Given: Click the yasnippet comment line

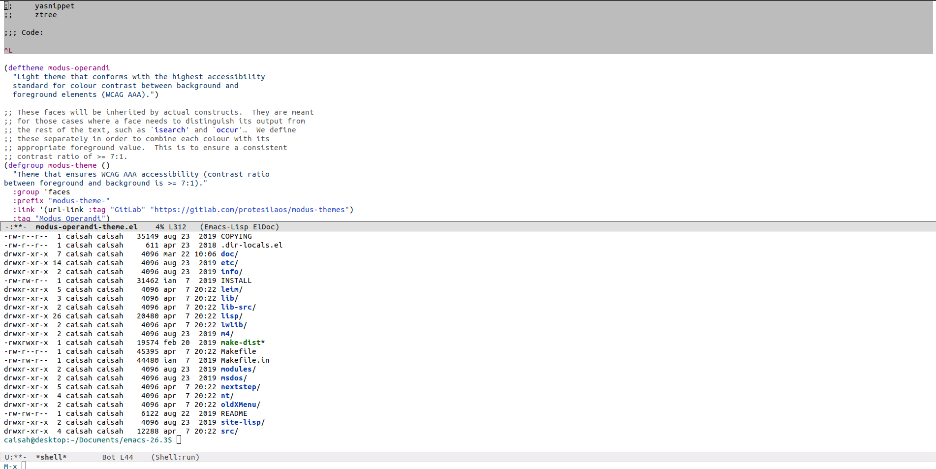Looking at the screenshot, I should pyautogui.click(x=39, y=6).
